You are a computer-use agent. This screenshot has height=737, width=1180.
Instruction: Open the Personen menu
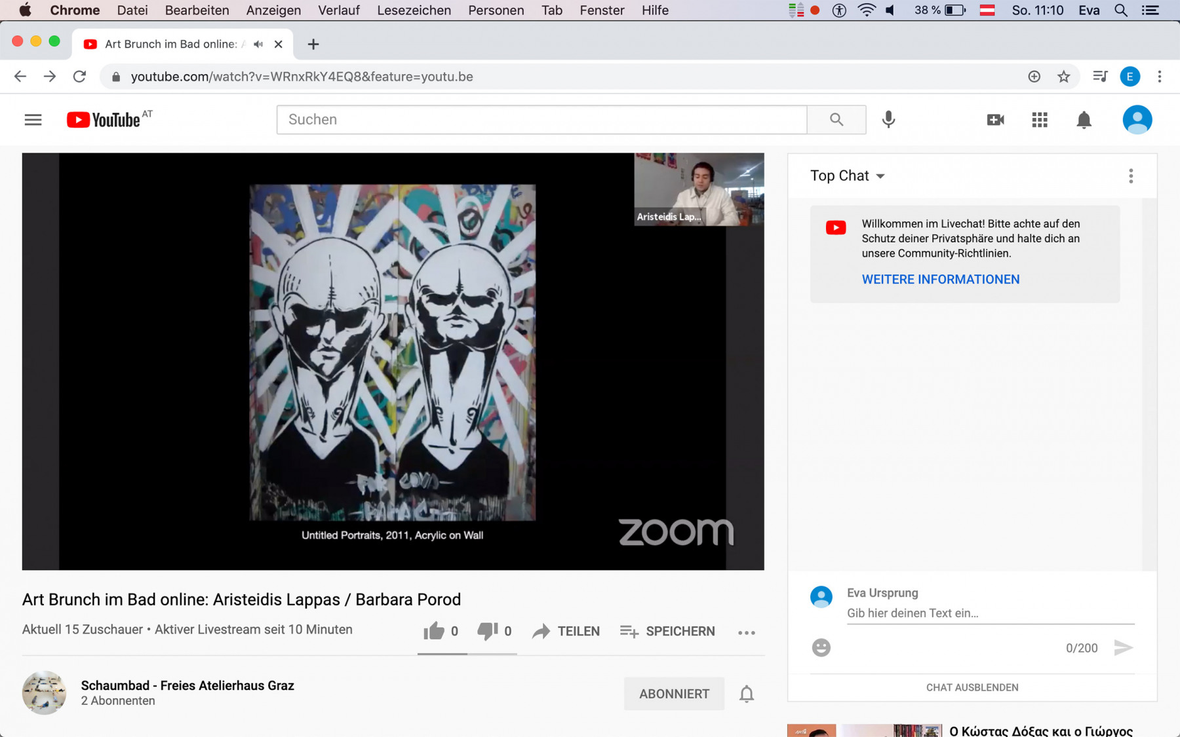click(x=496, y=10)
